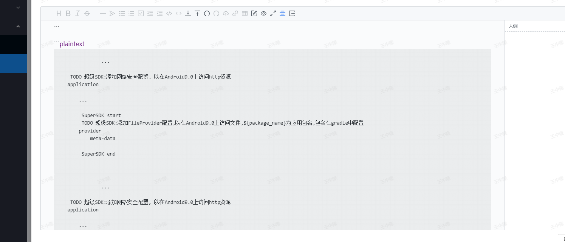
Task: Insert a blockquote using toolbar icon
Action: [x=112, y=14]
